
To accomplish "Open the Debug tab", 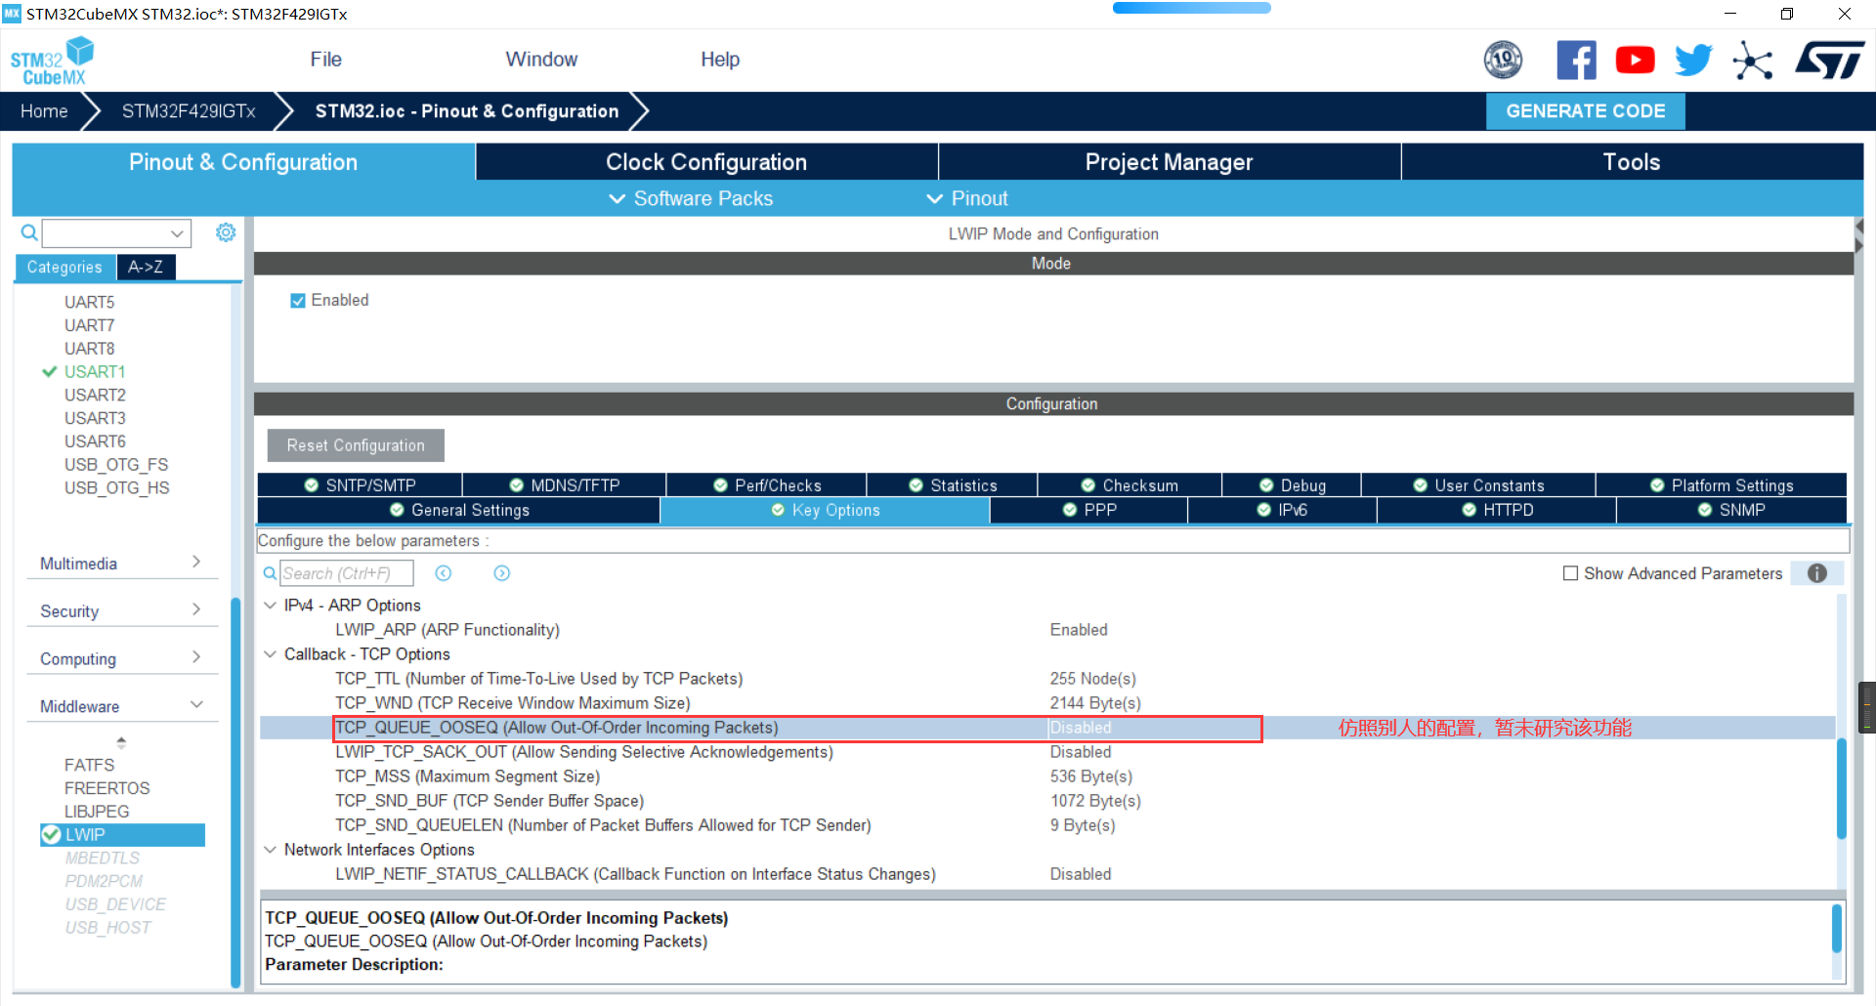I will pyautogui.click(x=1292, y=485).
